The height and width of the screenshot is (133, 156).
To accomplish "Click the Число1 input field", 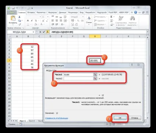I will point(78,75).
